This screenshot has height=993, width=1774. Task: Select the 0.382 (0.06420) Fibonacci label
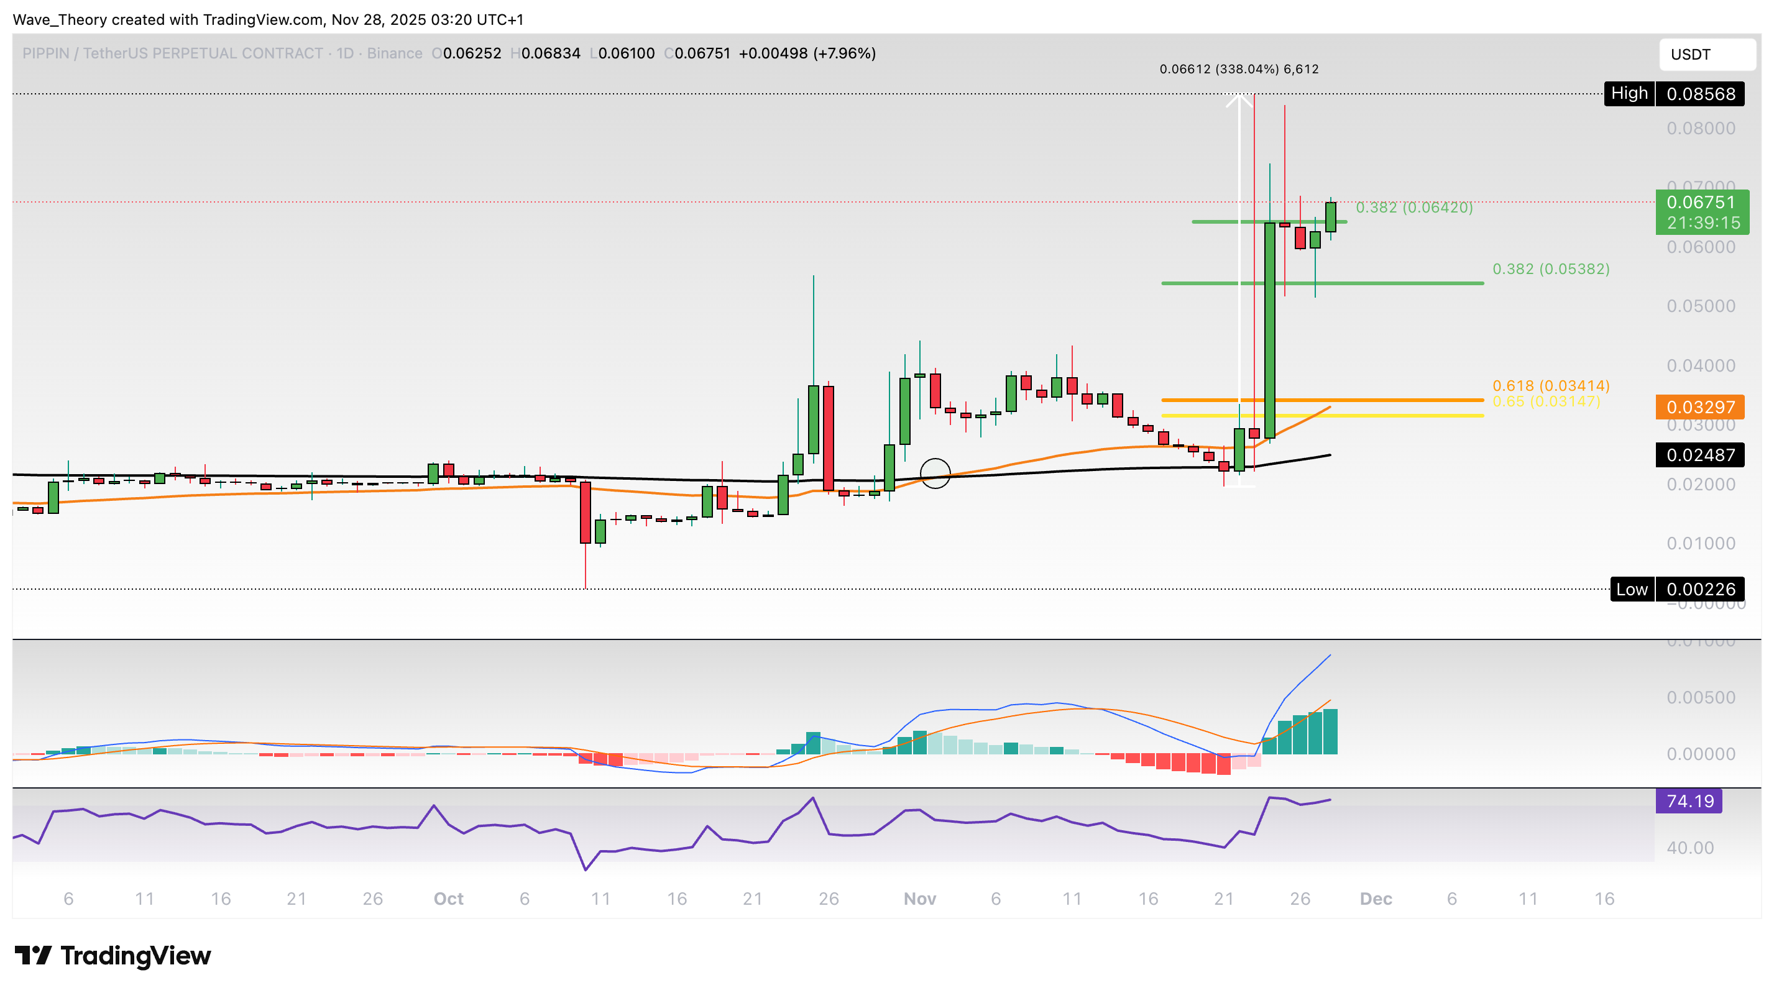click(x=1414, y=208)
